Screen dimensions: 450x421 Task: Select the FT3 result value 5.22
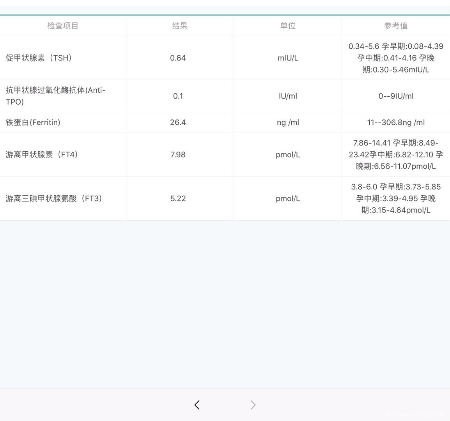pos(178,198)
